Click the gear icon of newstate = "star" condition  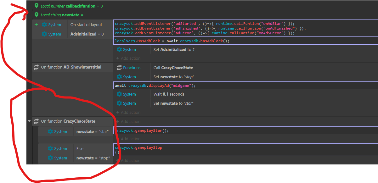pos(50,132)
